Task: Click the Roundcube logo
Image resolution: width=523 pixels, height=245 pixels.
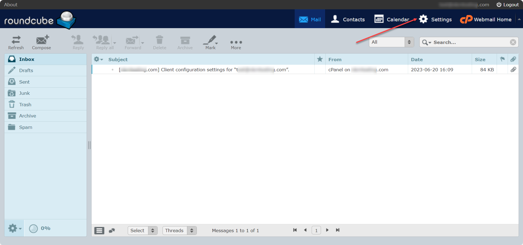Action: coord(40,20)
